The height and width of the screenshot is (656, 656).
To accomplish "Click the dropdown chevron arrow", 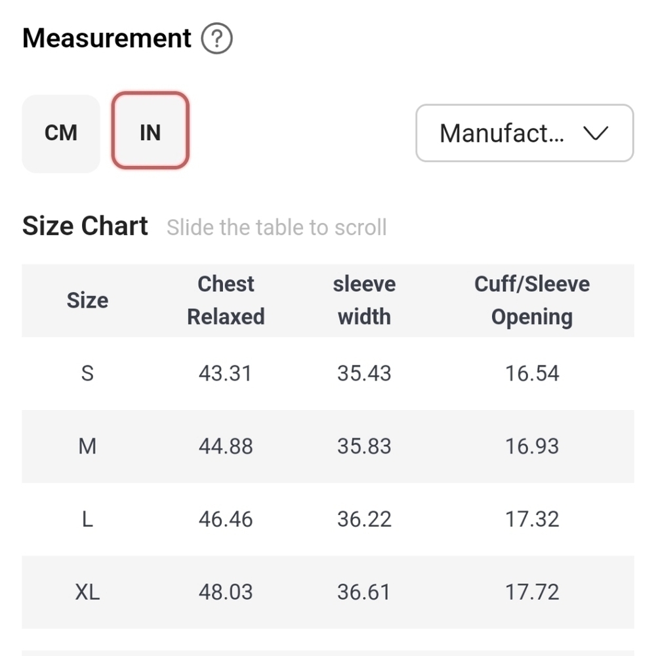I will click(596, 133).
